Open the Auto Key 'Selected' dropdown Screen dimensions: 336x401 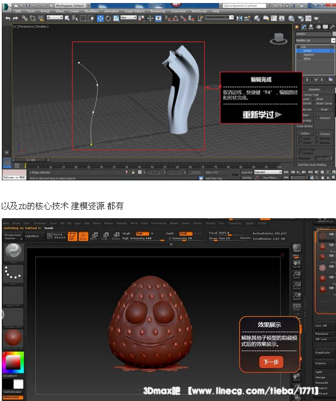tap(268, 172)
